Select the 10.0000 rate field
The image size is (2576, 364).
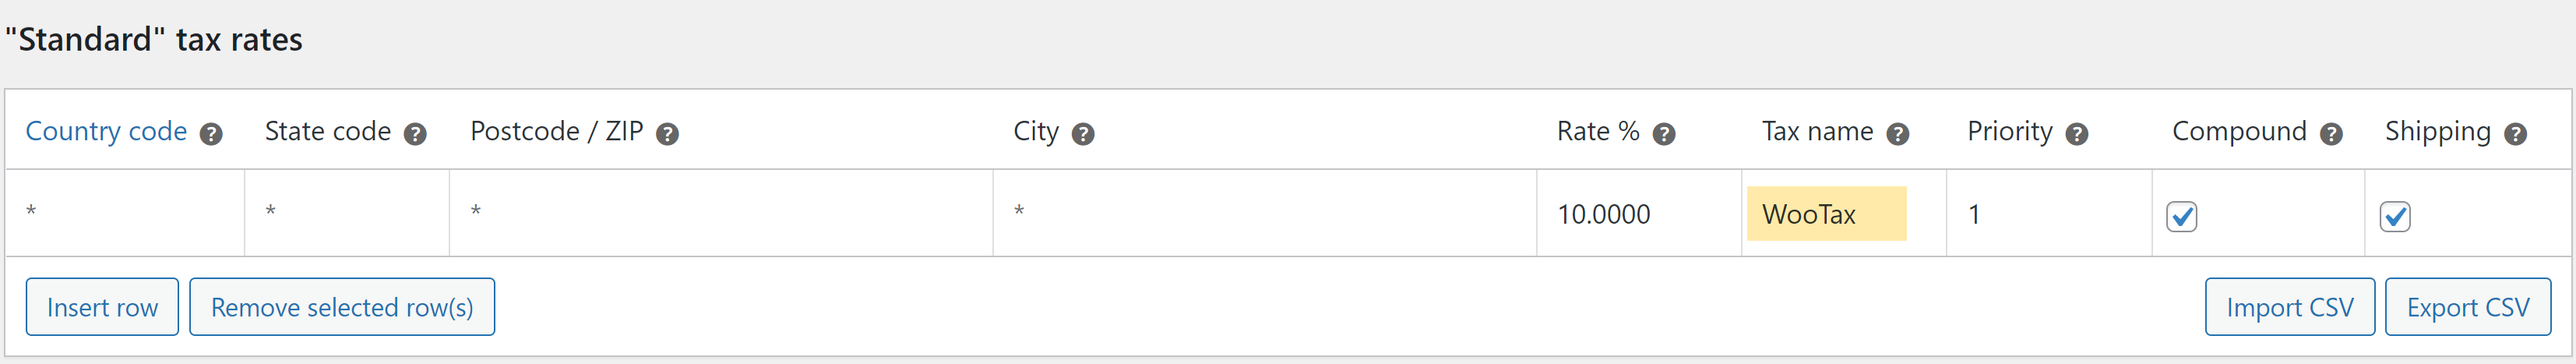(x=1639, y=214)
